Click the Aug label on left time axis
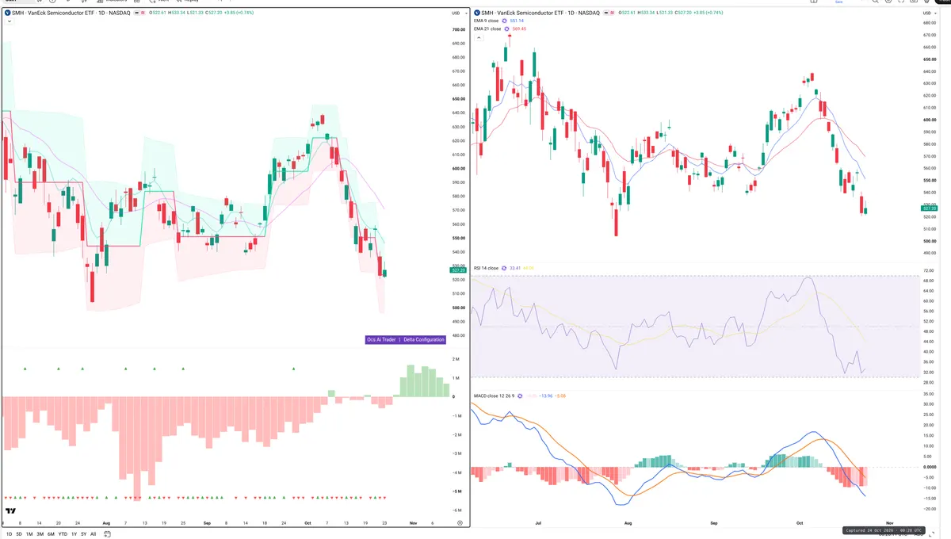This screenshot has height=539, width=951. (106, 523)
